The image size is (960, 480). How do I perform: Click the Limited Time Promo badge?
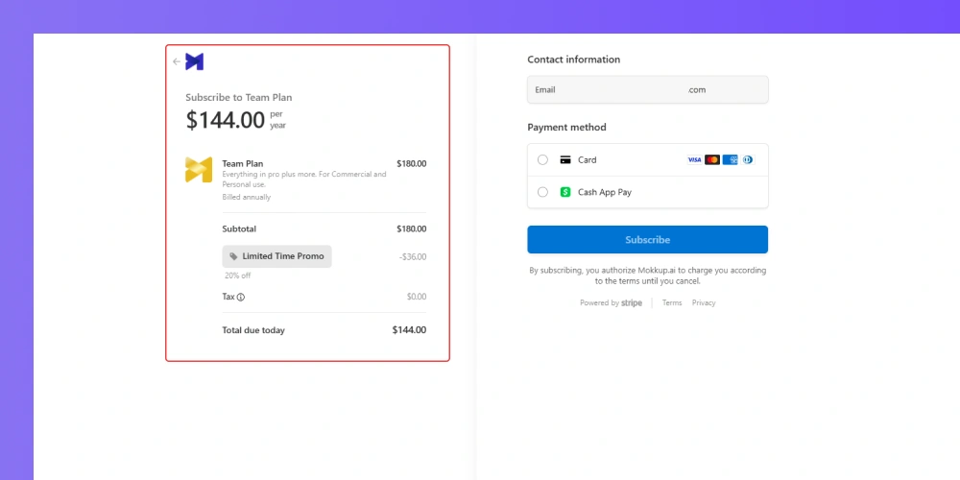coord(276,256)
